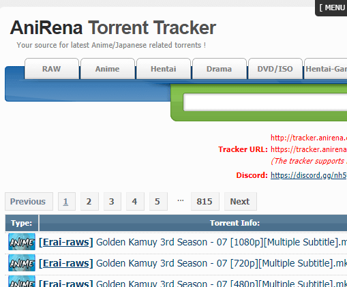Open the Discord invite link
This screenshot has width=347, height=287.
(x=309, y=175)
